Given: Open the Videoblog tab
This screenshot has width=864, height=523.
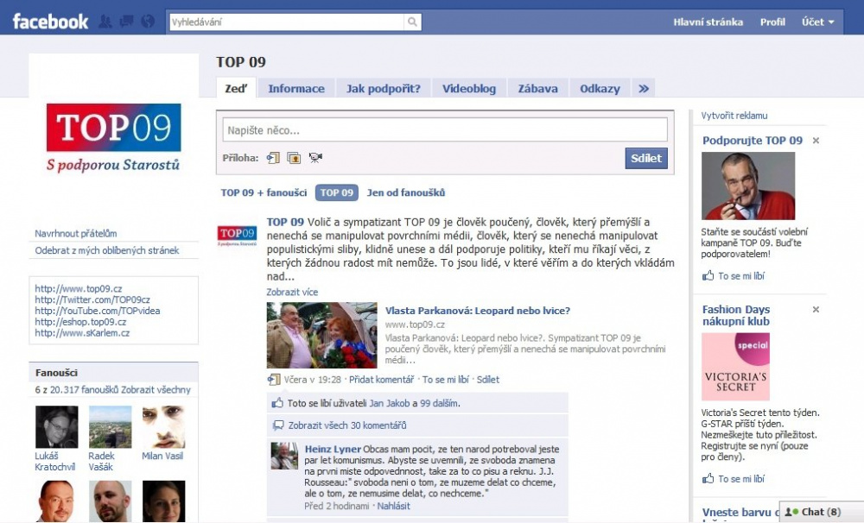Looking at the screenshot, I should (469, 89).
